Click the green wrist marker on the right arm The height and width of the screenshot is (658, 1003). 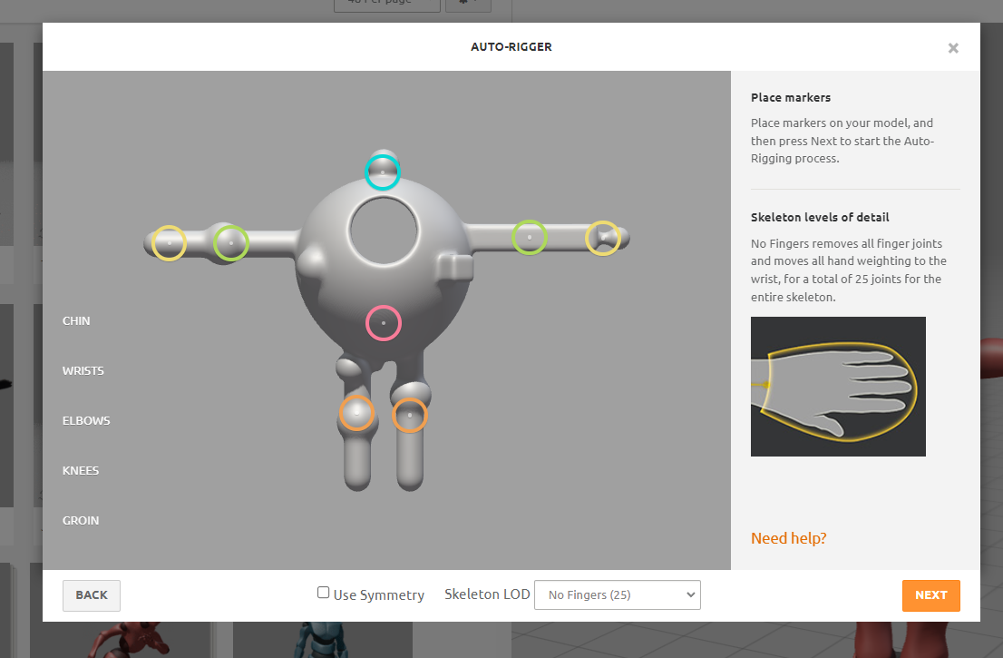coord(531,237)
